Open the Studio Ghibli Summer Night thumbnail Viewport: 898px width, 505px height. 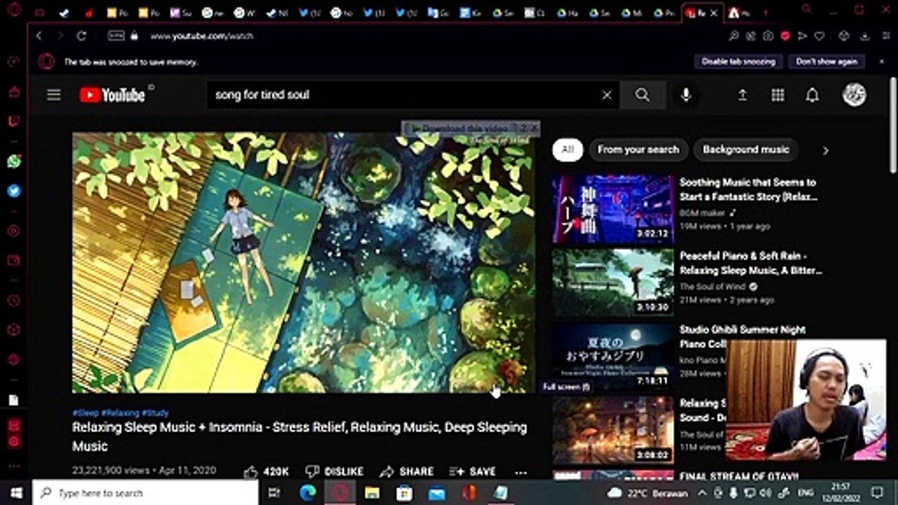tap(612, 356)
